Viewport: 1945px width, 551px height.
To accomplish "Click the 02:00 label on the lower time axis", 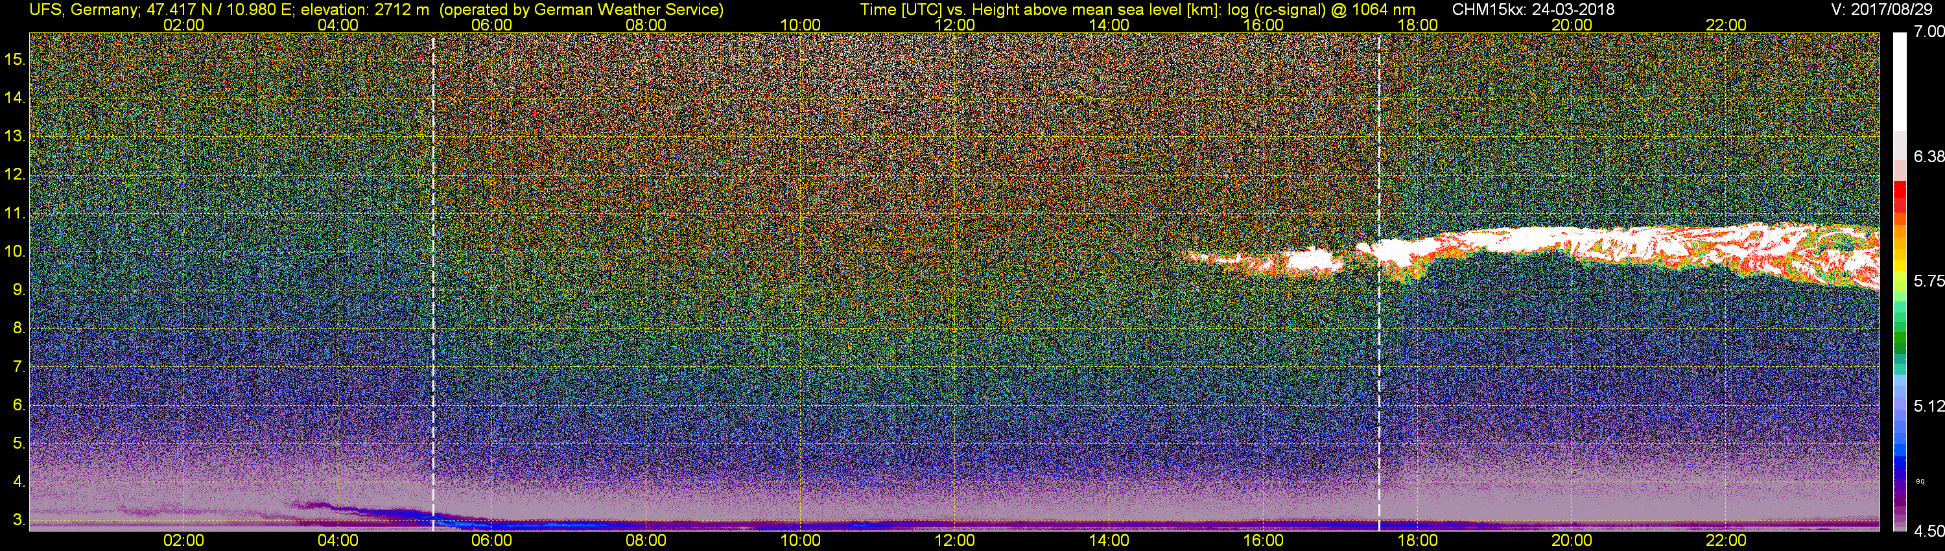I will pos(183,541).
